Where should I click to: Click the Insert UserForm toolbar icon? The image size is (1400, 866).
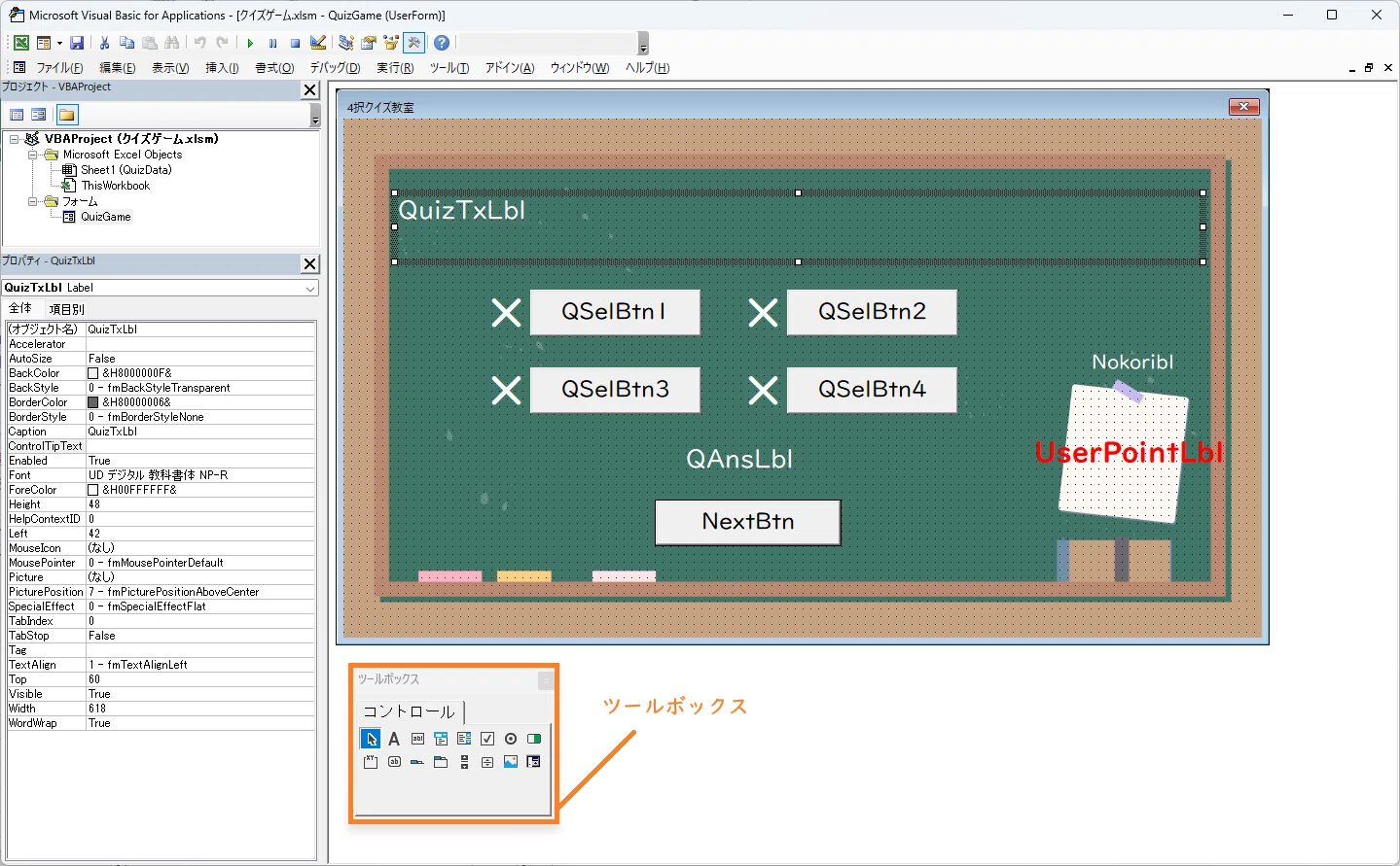tap(44, 43)
